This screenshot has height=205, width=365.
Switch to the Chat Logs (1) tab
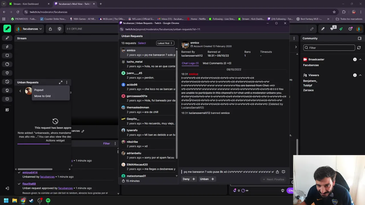point(190,63)
